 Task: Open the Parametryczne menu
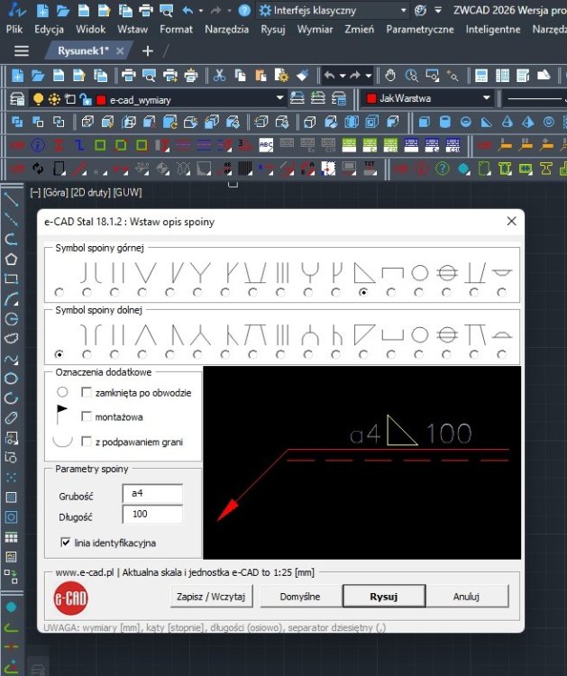420,30
